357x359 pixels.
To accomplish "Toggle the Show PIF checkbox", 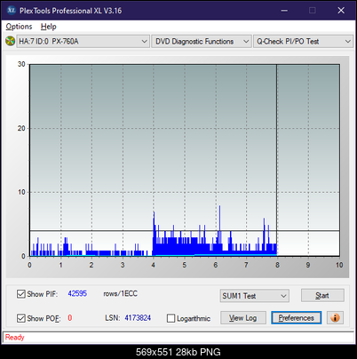I will pos(21,294).
